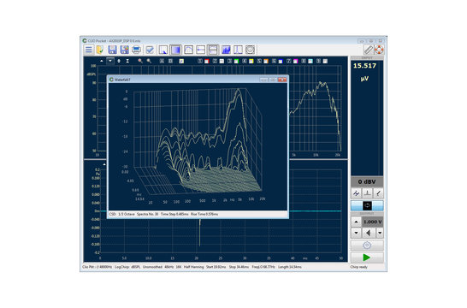The height and width of the screenshot is (308, 467).
Task: Click the wavy signal input icon
Action: (x=357, y=193)
